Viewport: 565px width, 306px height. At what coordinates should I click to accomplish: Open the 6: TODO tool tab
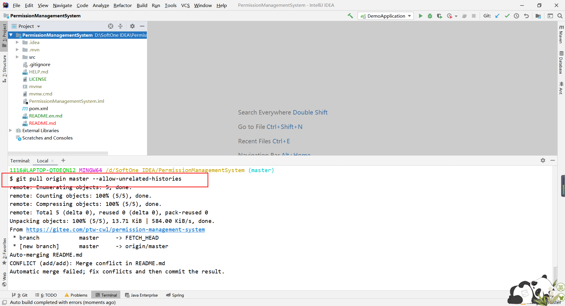[46, 295]
